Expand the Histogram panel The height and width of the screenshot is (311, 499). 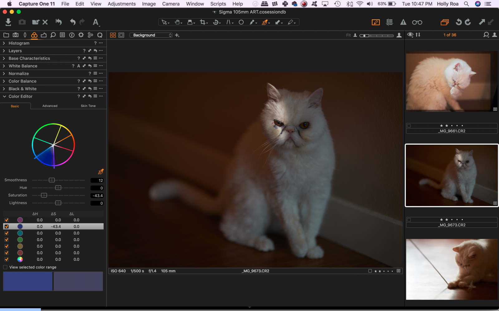click(x=4, y=43)
